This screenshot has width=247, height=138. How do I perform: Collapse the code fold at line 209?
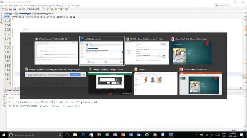click(x=12, y=47)
